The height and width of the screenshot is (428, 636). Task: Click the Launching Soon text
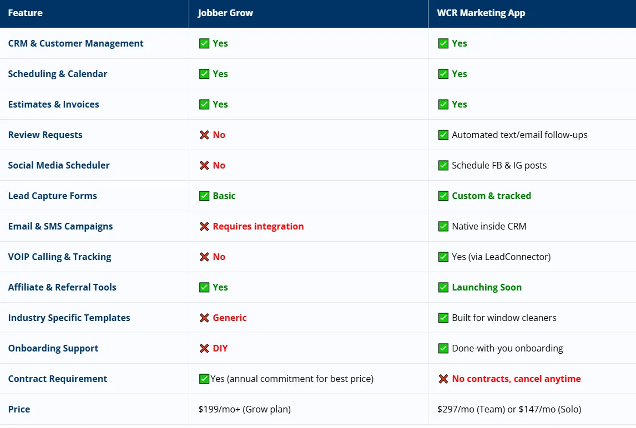tap(487, 287)
